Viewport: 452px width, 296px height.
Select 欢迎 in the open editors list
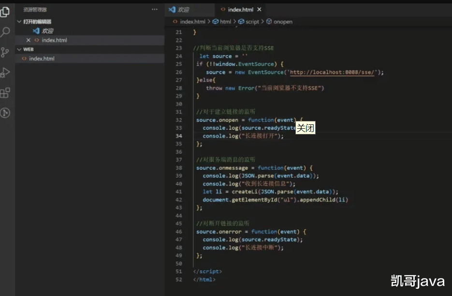47,31
